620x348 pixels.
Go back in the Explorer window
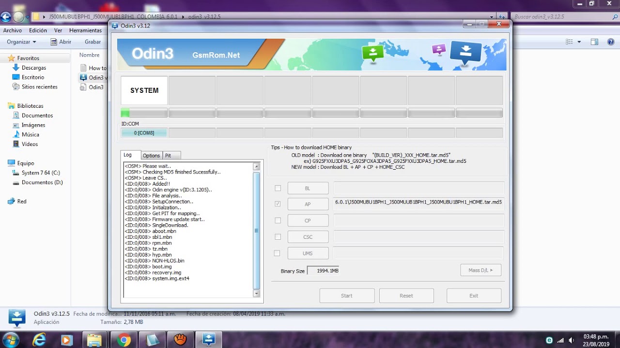click(6, 17)
